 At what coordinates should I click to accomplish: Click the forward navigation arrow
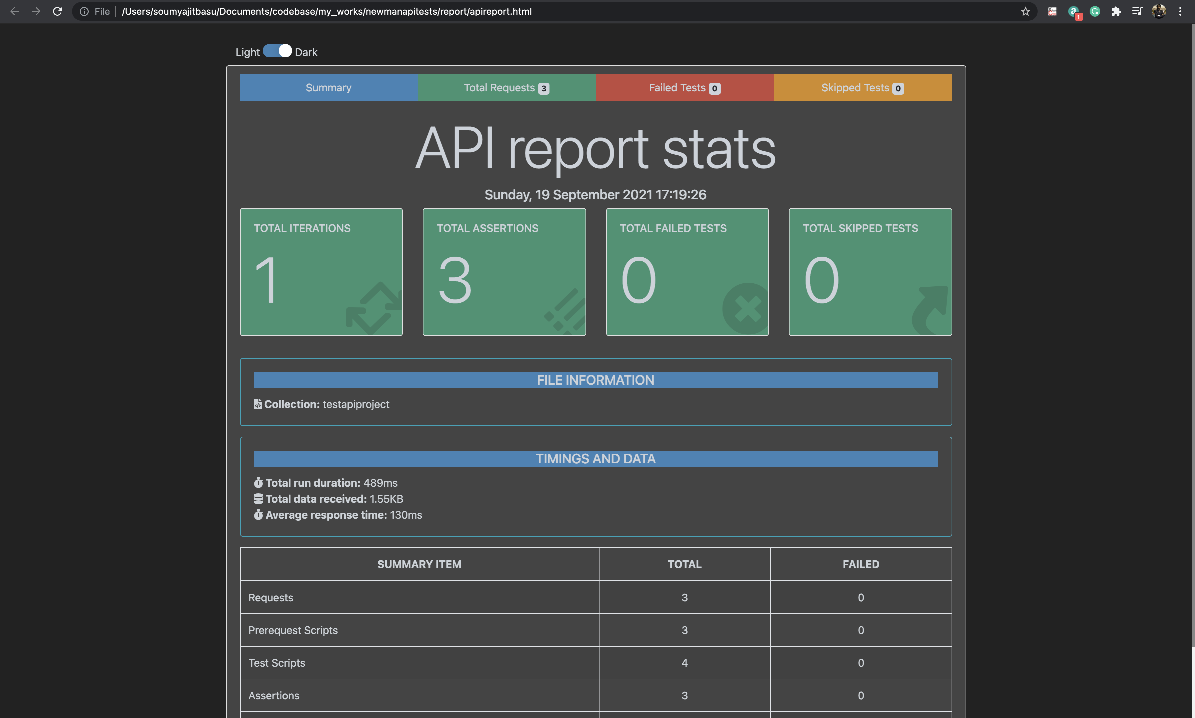pos(36,11)
